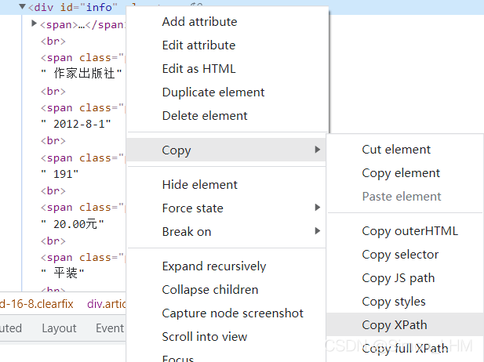The image size is (484, 362).
Task: Choose Cut element in submenu
Action: pyautogui.click(x=396, y=150)
